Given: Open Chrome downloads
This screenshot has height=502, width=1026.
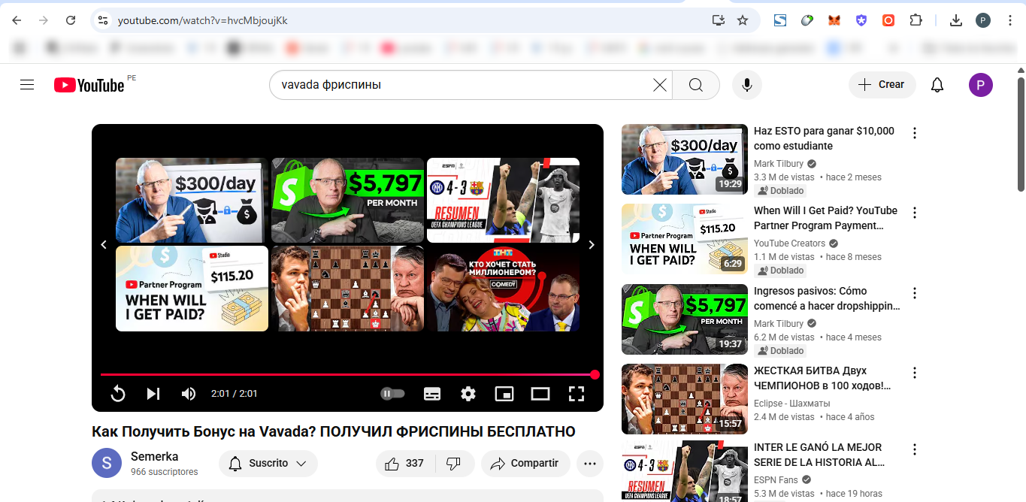Looking at the screenshot, I should coord(956,20).
